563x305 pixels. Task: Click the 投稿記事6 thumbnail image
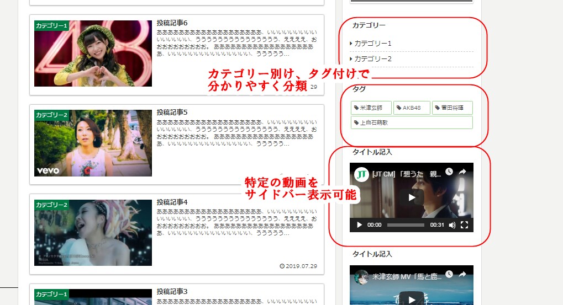coord(93,53)
